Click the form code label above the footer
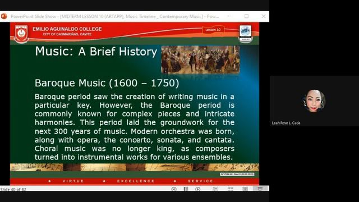The image size is (359, 202). (237, 175)
